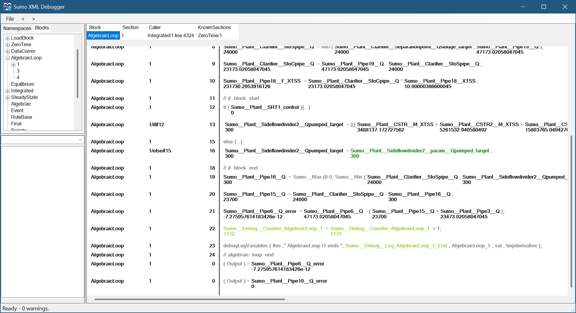The width and height of the screenshot is (576, 313).
Task: Select the AlgebraicLoop cell in Block column
Action: pyautogui.click(x=103, y=36)
